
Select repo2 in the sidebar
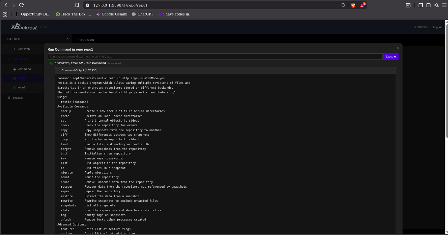[22, 87]
